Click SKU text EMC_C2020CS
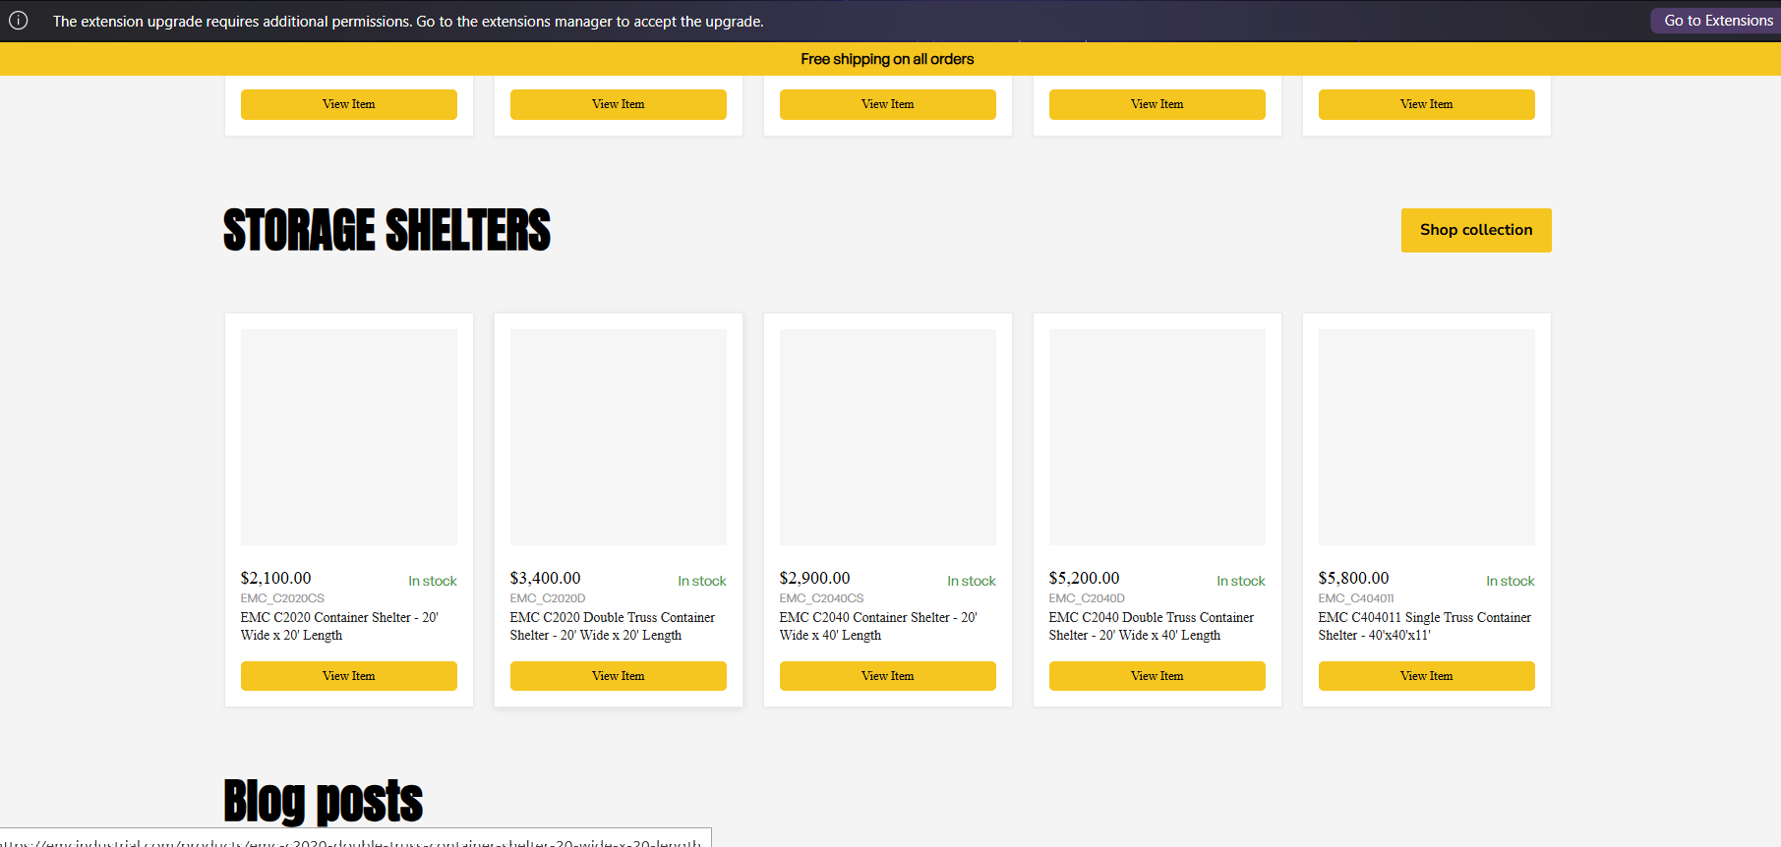 (x=282, y=598)
